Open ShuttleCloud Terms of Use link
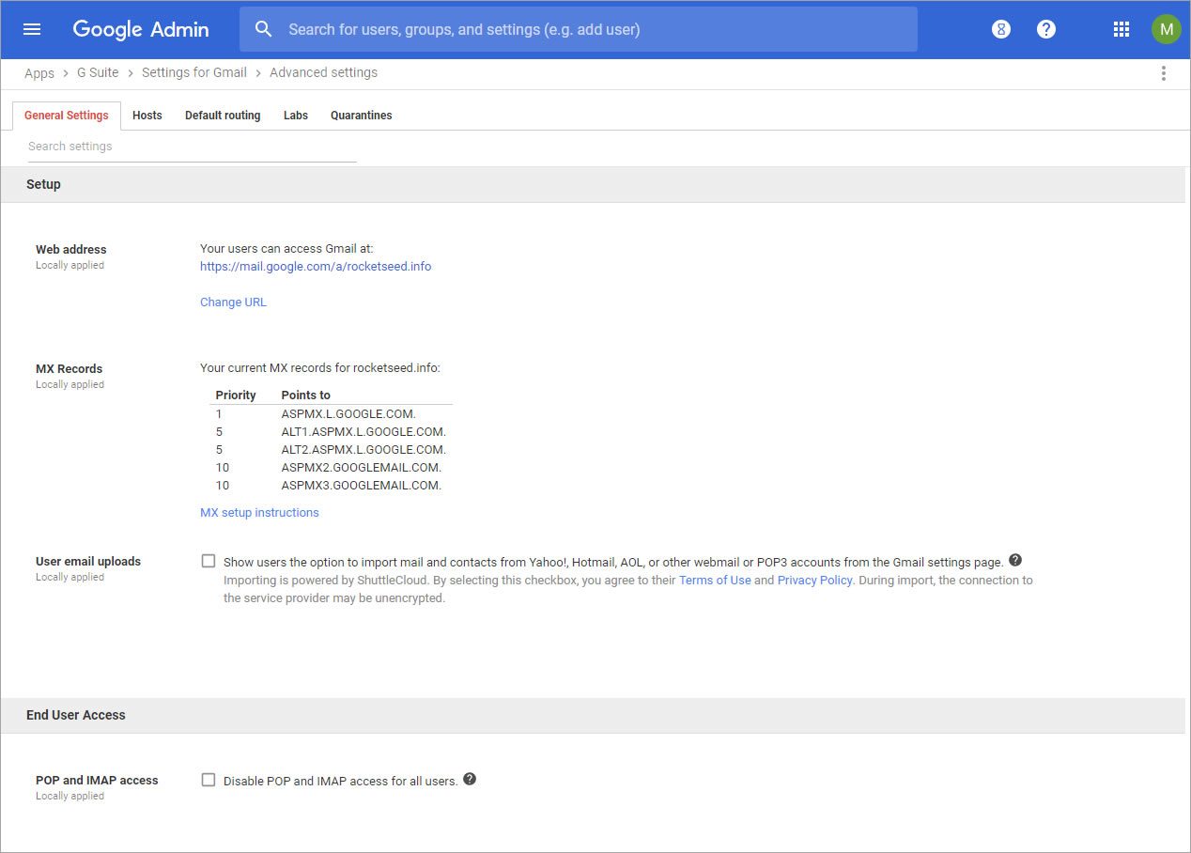 click(715, 580)
